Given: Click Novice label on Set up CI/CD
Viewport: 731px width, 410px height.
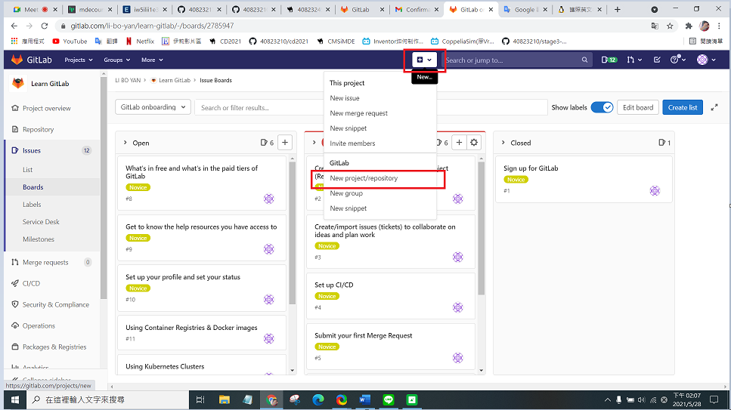Looking at the screenshot, I should (327, 296).
